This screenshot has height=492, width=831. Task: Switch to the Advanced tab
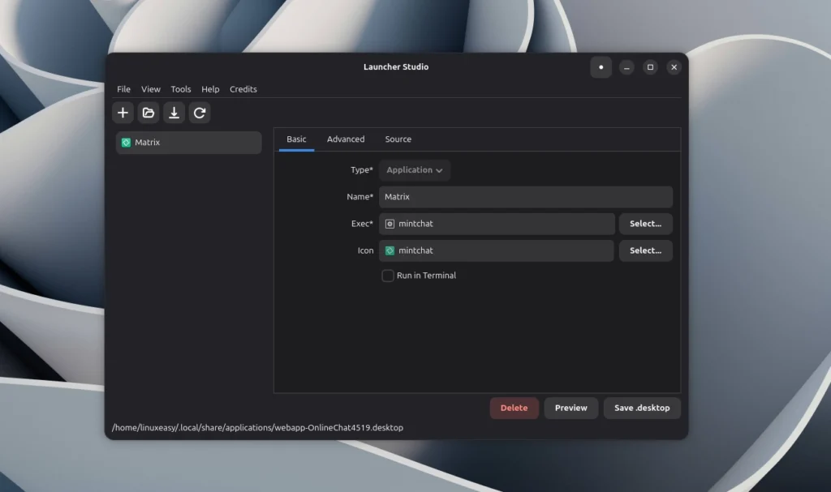pyautogui.click(x=346, y=139)
